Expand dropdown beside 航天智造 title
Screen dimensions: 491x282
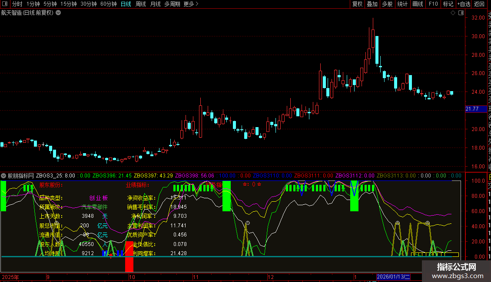[x=58, y=13]
